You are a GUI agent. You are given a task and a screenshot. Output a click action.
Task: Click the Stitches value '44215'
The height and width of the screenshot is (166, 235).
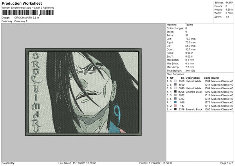pyautogui.click(x=229, y=3)
